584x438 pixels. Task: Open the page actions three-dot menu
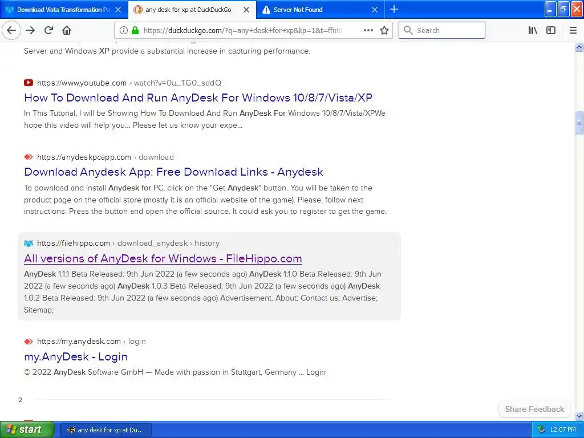[x=368, y=30]
